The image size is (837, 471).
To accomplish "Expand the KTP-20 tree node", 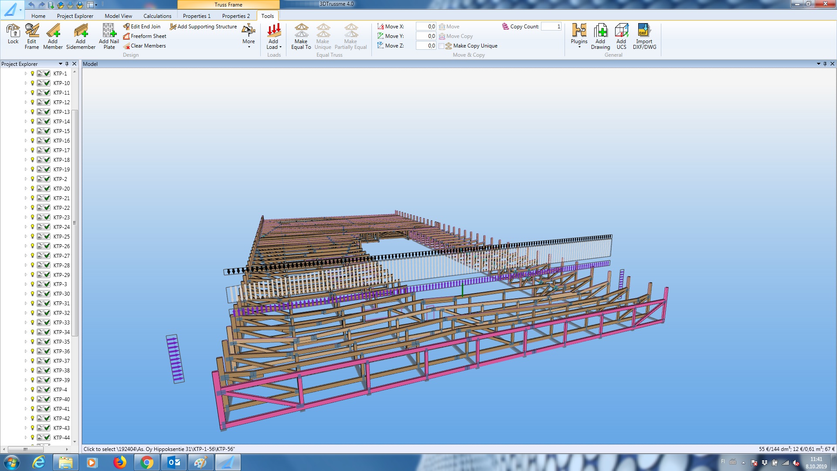I will click(x=26, y=189).
